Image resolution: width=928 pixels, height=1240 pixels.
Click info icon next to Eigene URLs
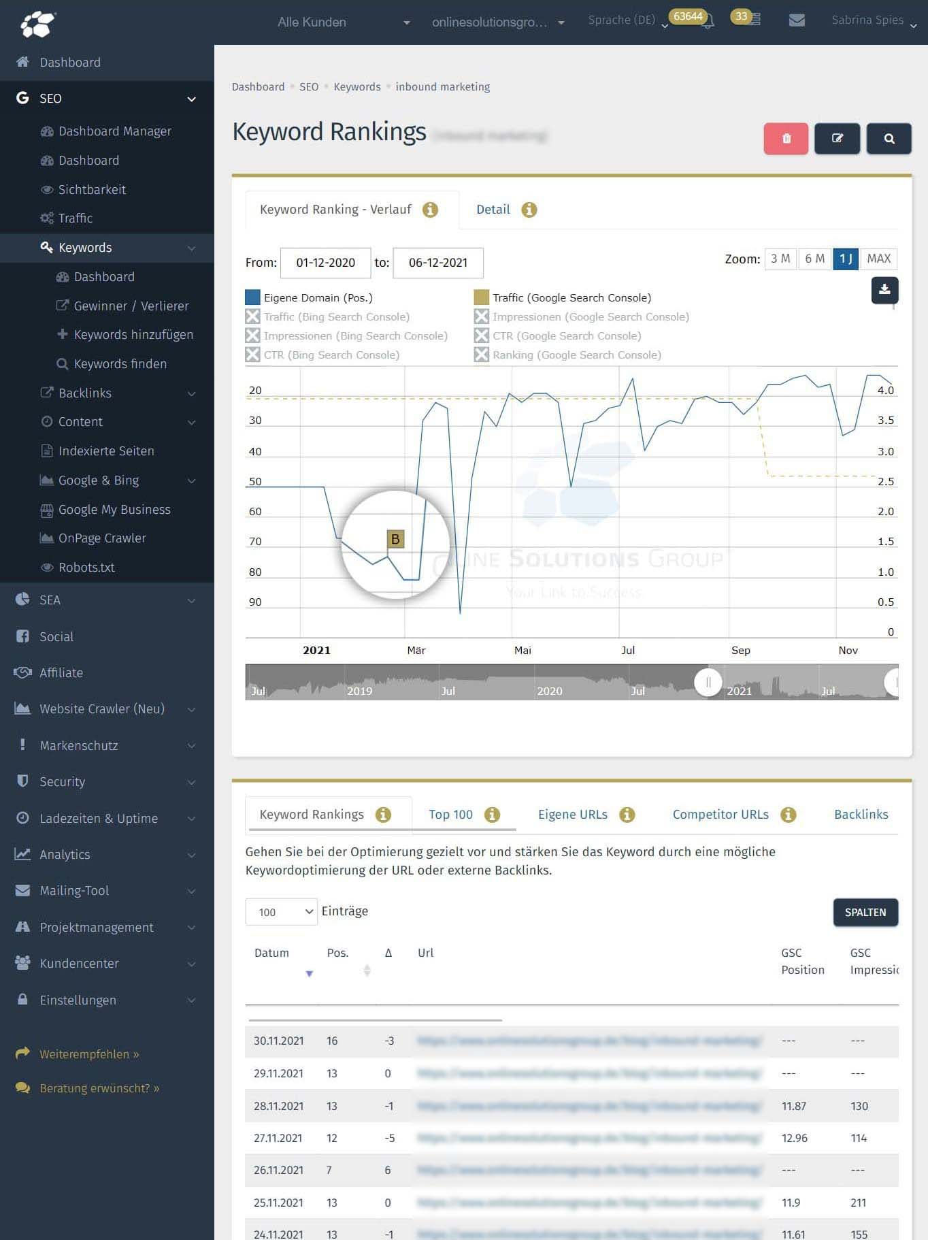point(627,815)
